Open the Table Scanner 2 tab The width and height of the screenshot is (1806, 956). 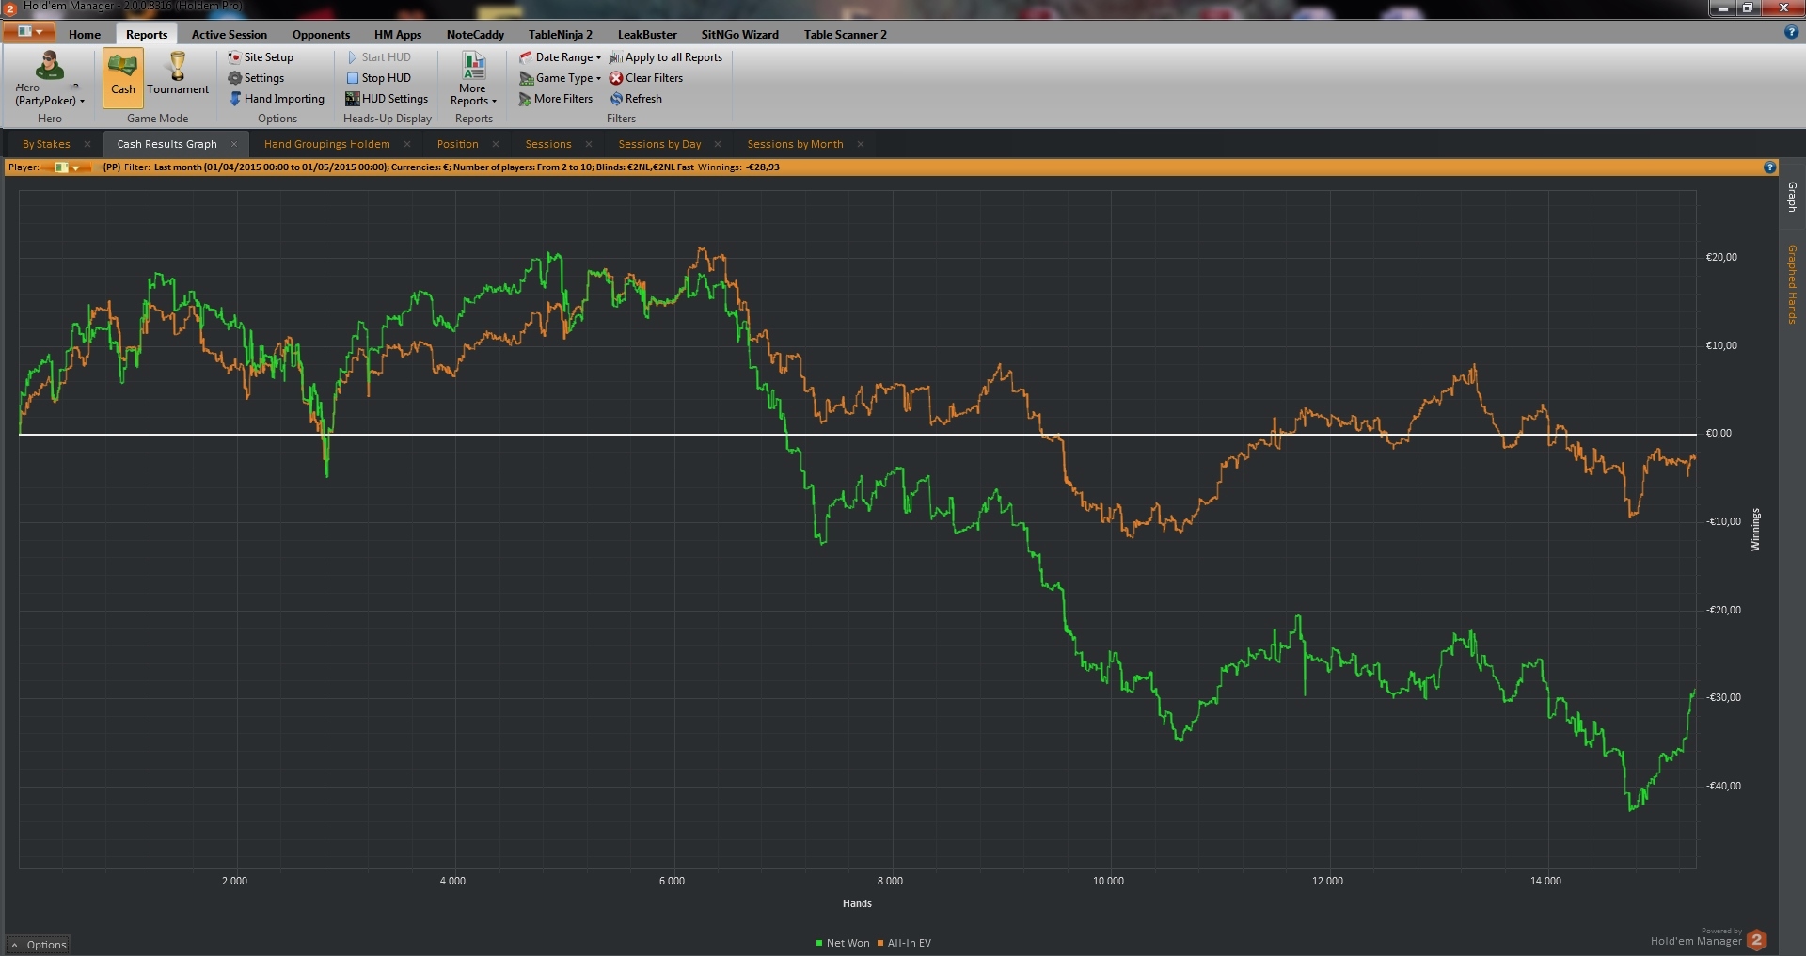click(x=845, y=34)
